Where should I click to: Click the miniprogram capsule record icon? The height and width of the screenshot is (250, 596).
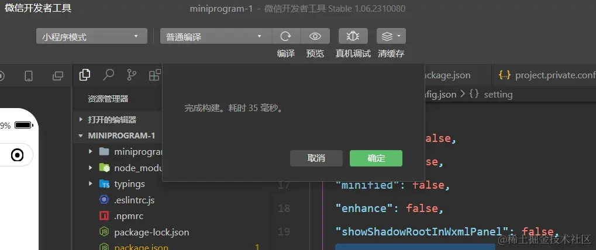click(17, 155)
